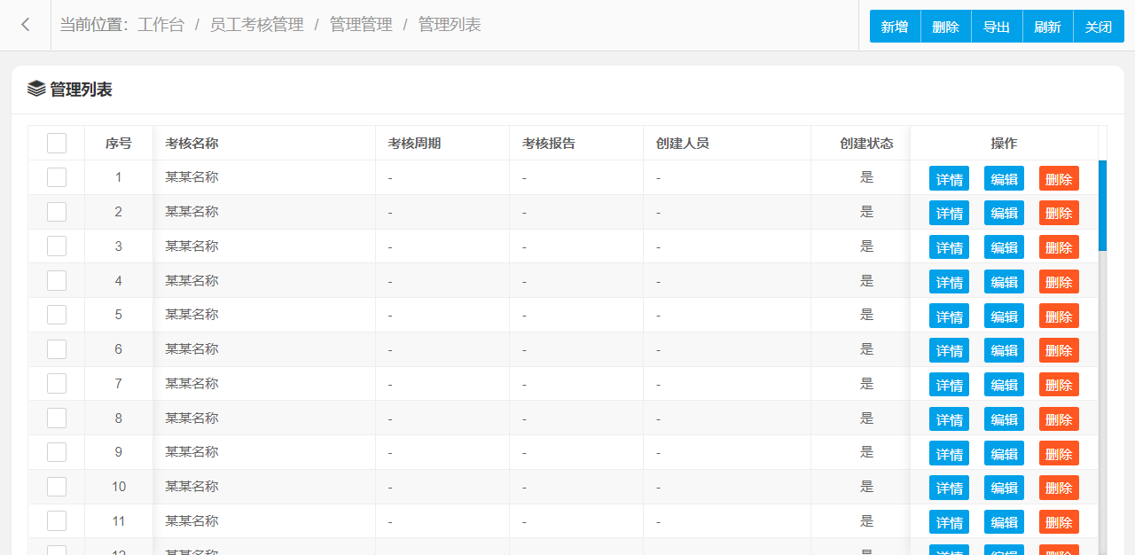Click the table's vertical scrollbar thumb
The height and width of the screenshot is (555, 1135).
tap(1102, 206)
